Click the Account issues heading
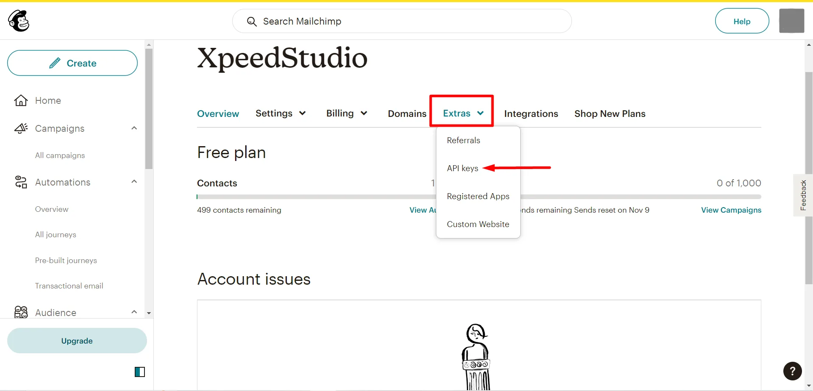 click(254, 279)
